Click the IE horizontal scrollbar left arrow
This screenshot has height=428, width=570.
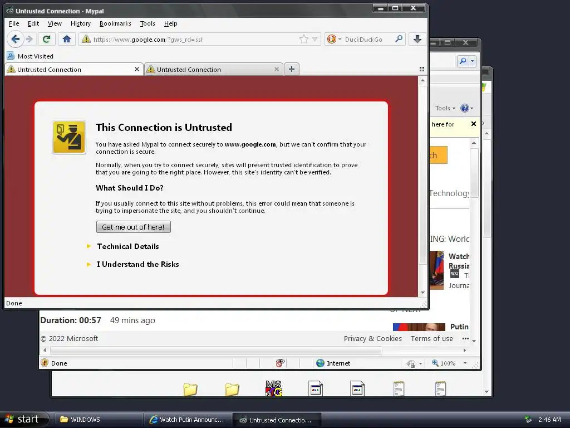pos(45,350)
